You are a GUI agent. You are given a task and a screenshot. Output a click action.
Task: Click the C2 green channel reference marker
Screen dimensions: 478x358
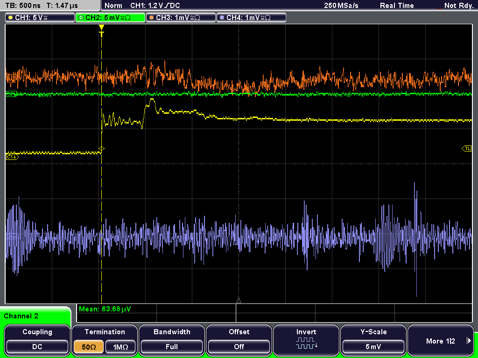click(x=12, y=94)
